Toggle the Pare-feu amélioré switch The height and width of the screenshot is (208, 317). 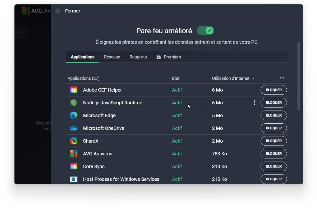tap(205, 31)
